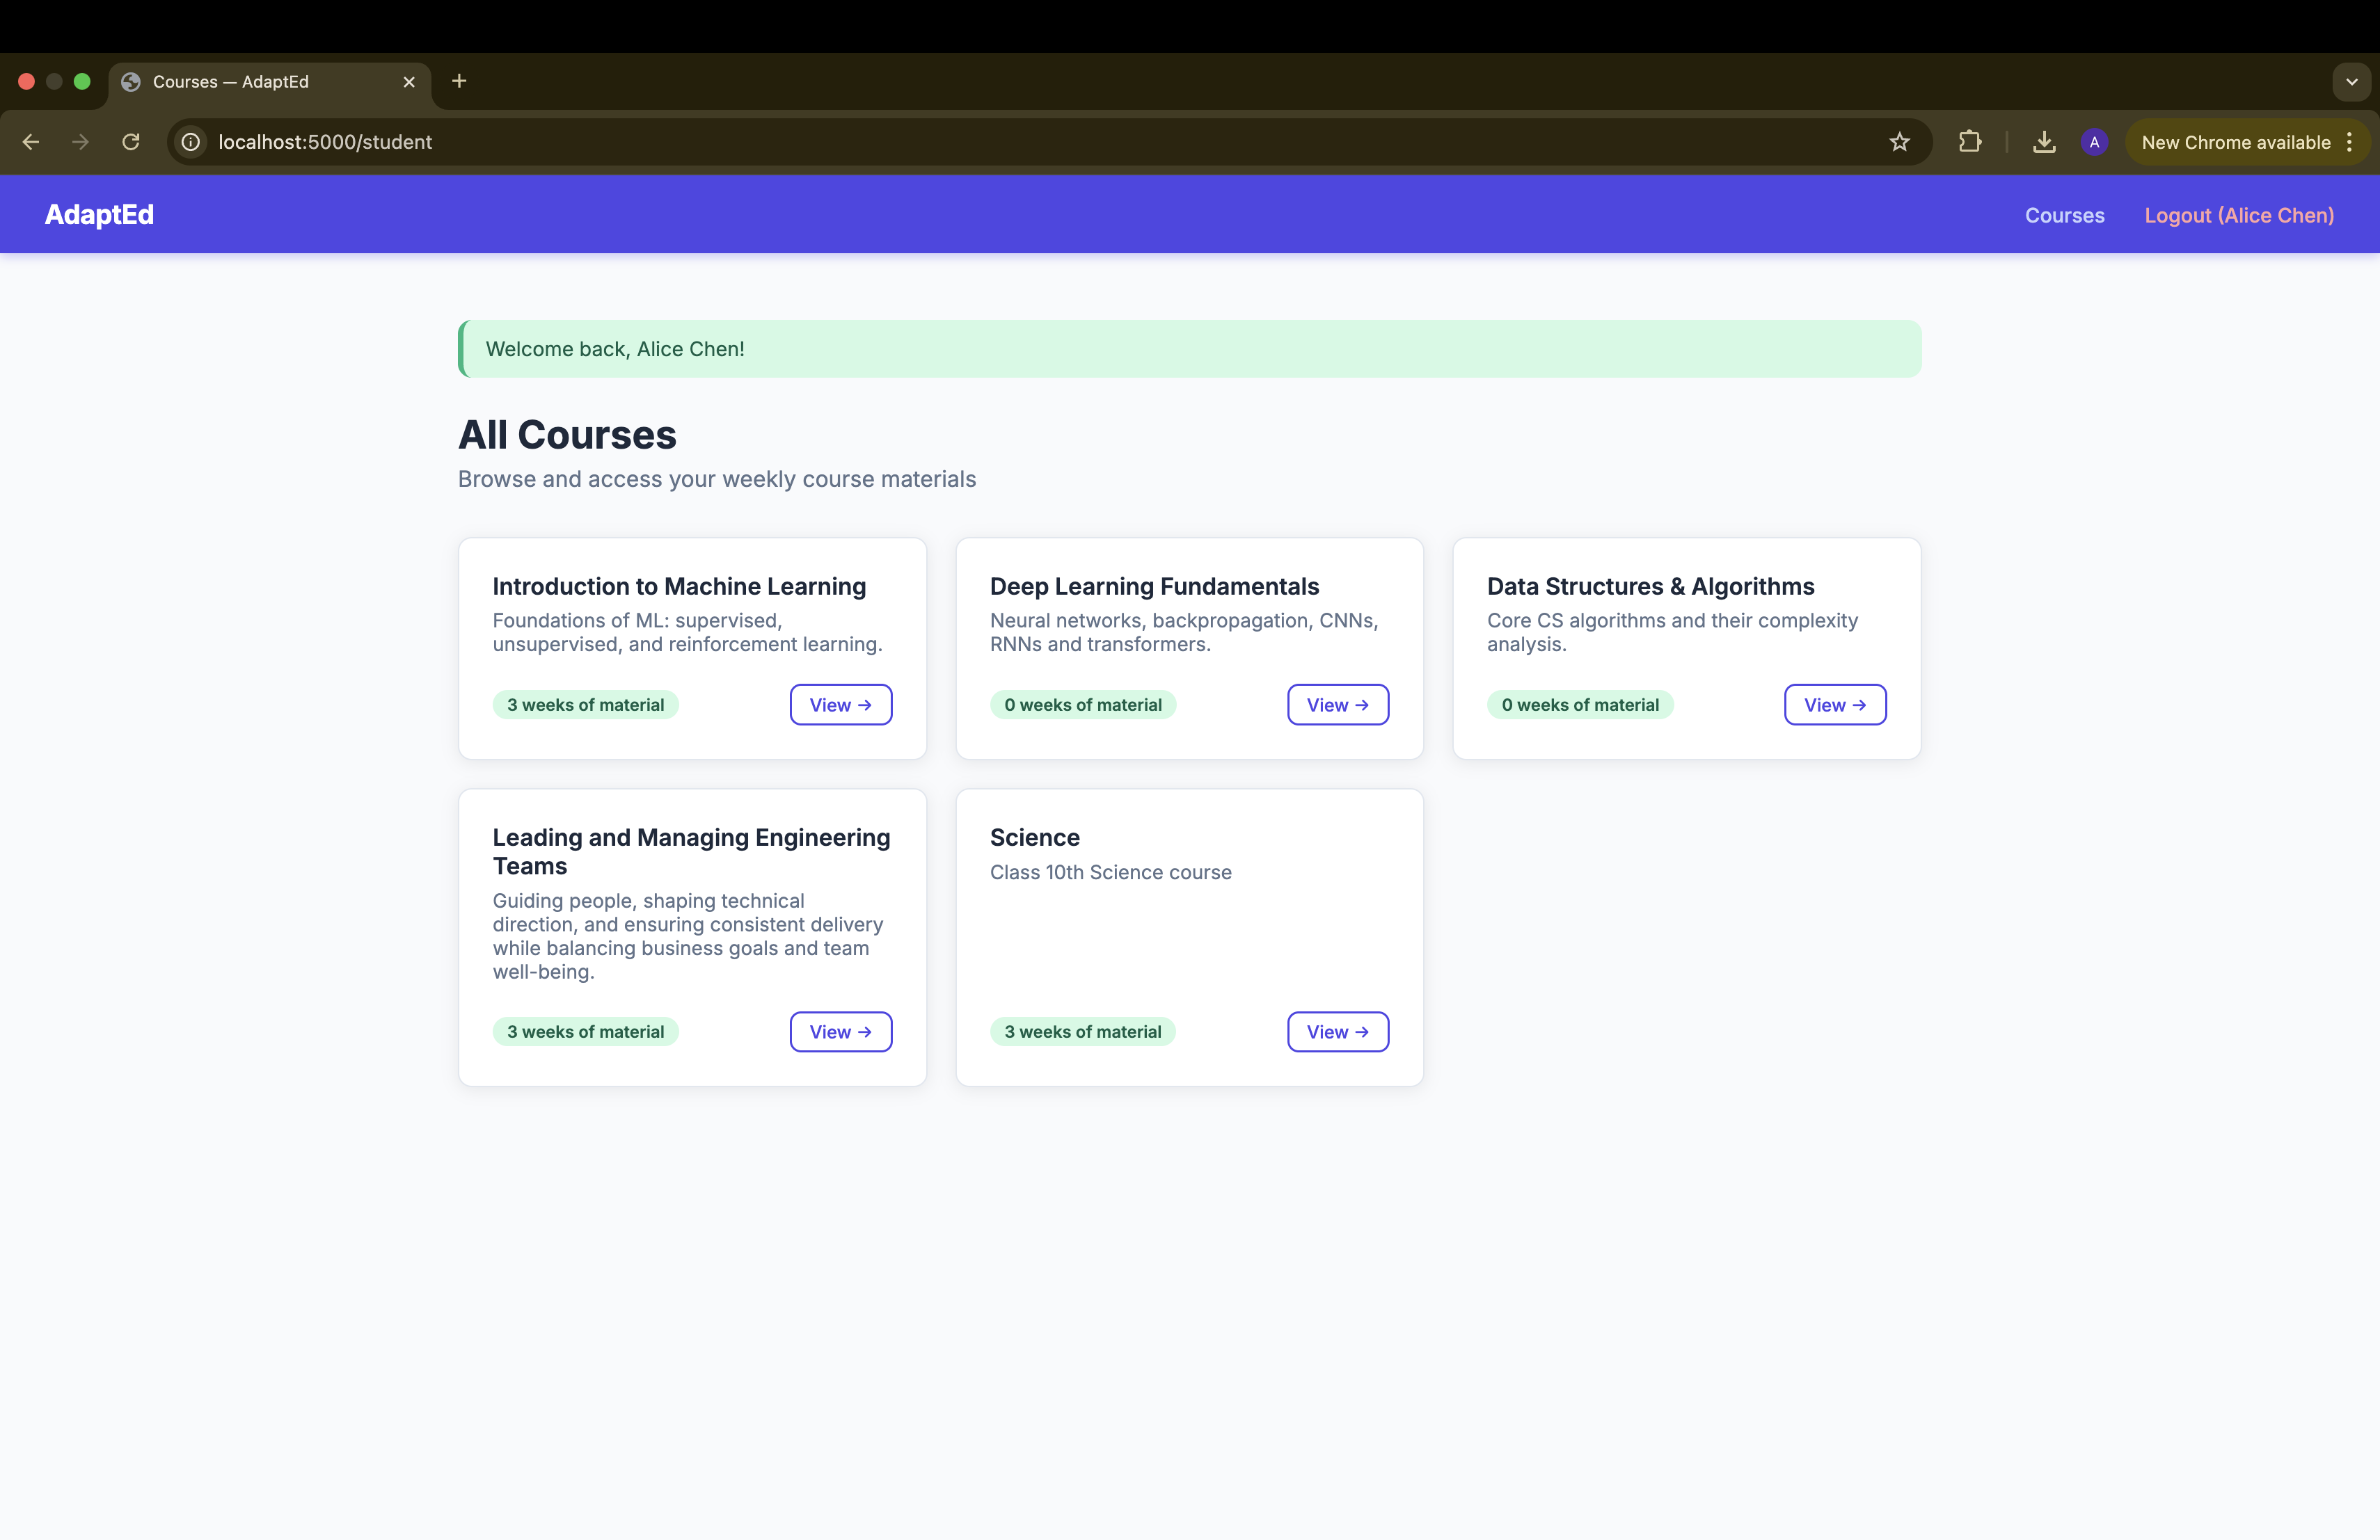Image resolution: width=2380 pixels, height=1540 pixels.
Task: Open Chrome downloads icon
Action: pyautogui.click(x=2044, y=142)
